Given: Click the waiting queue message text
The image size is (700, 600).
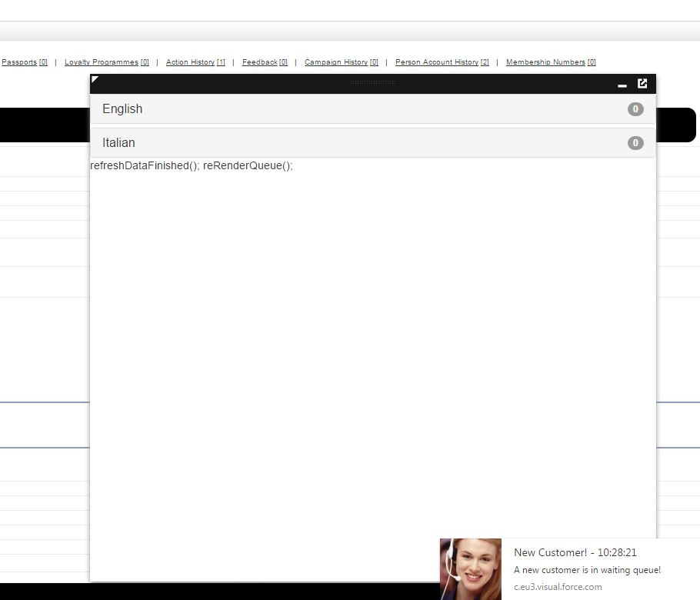Looking at the screenshot, I should tap(587, 569).
